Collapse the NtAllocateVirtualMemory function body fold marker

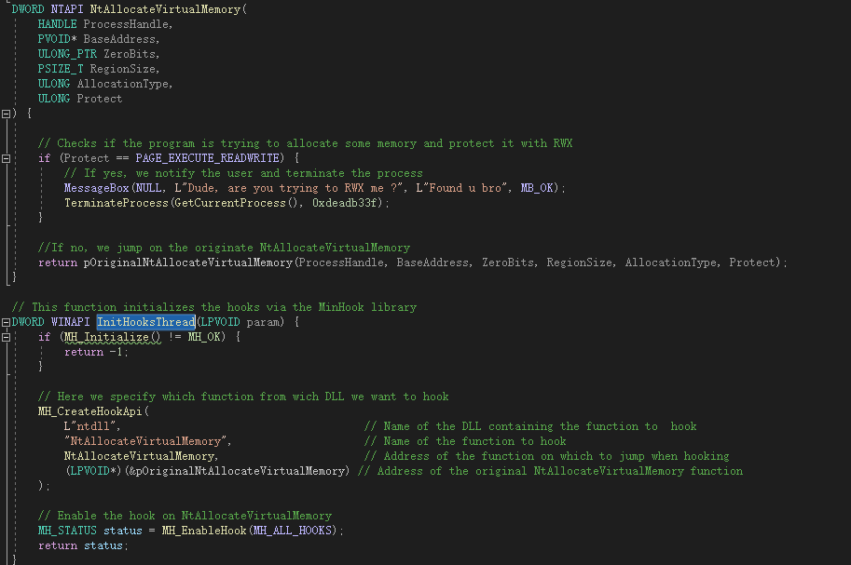[x=6, y=114]
